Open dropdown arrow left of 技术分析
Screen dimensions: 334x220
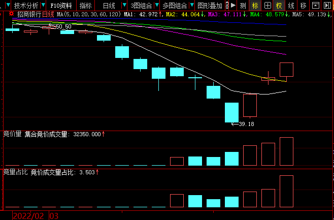coord(8,6)
